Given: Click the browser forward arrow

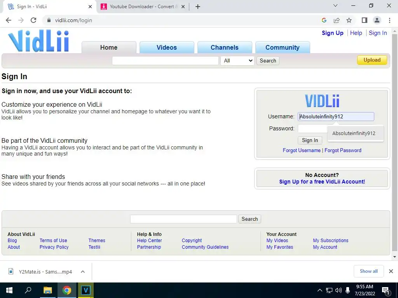Looking at the screenshot, I should pyautogui.click(x=21, y=20).
